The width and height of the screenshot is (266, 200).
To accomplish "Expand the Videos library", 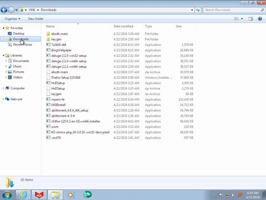I will click(6, 77).
